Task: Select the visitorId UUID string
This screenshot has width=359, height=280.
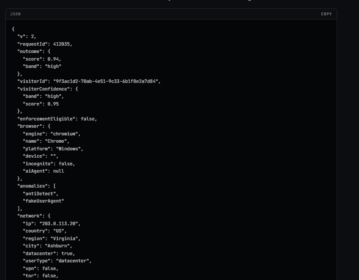Action: (x=106, y=81)
